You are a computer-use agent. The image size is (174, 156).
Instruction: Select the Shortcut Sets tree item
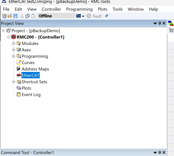pos(35,82)
